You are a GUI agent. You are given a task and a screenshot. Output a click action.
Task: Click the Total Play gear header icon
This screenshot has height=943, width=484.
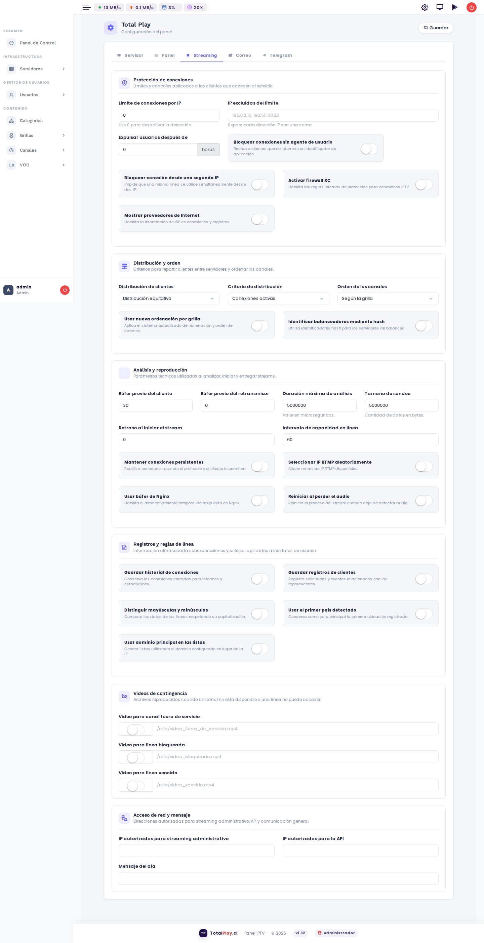[111, 28]
